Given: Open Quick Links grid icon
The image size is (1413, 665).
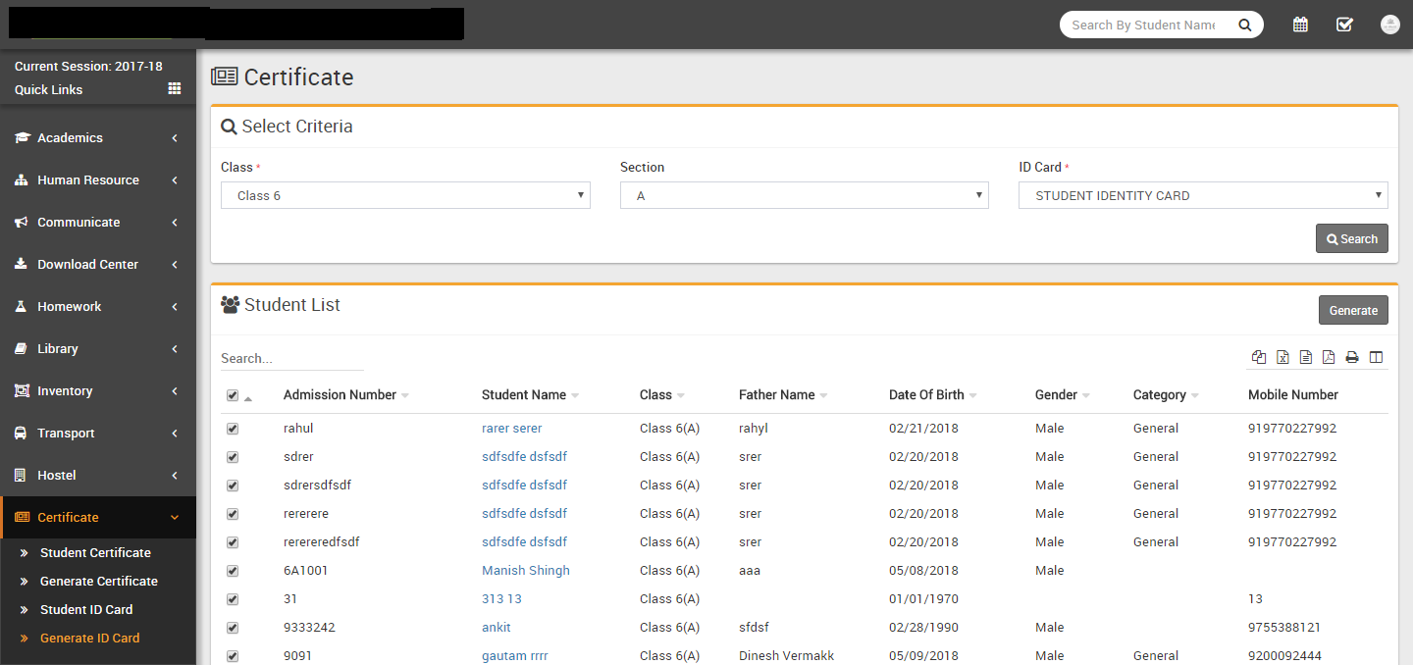Looking at the screenshot, I should click(175, 88).
